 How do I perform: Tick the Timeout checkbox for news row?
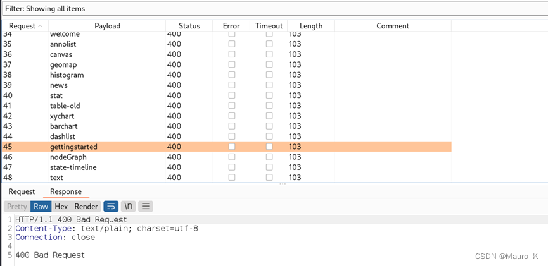click(269, 85)
